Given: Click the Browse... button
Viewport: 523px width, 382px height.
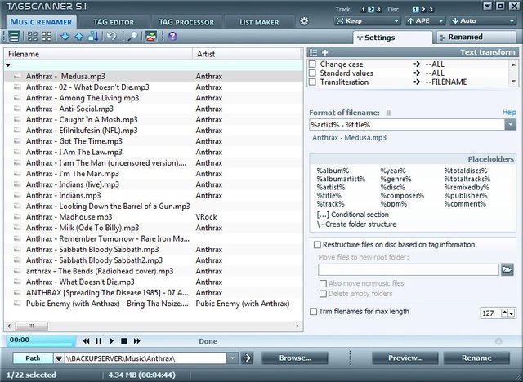Looking at the screenshot, I should 295,358.
